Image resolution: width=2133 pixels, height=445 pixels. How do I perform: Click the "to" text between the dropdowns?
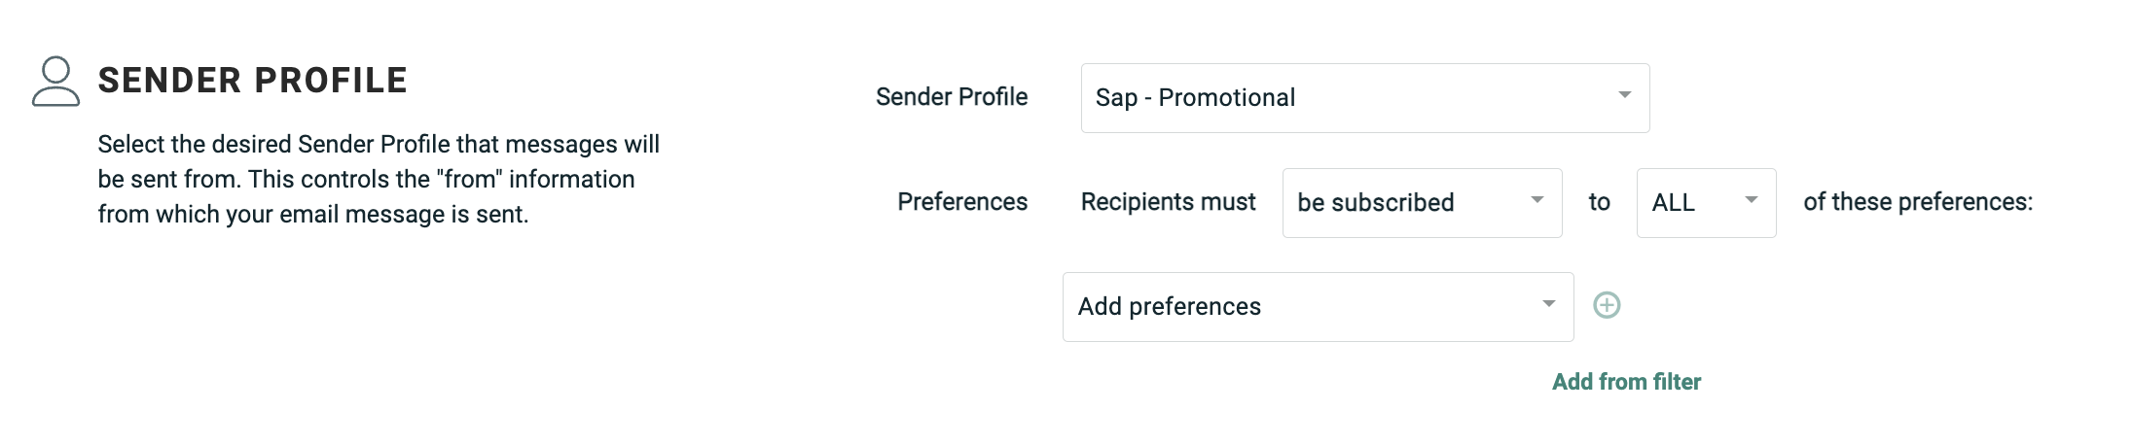1599,202
